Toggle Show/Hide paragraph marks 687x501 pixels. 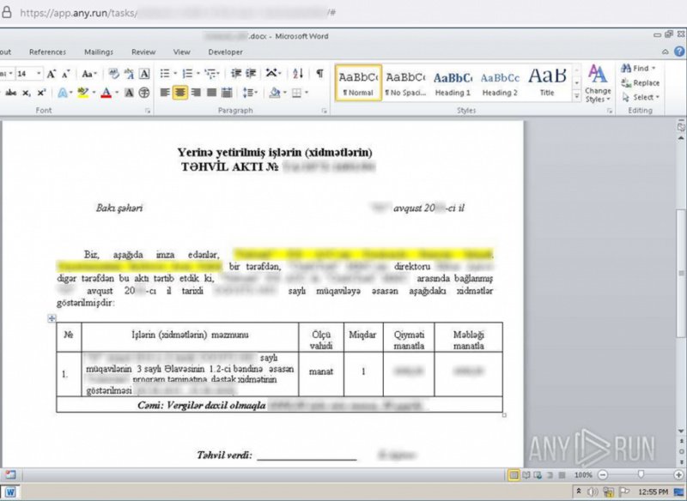[319, 74]
